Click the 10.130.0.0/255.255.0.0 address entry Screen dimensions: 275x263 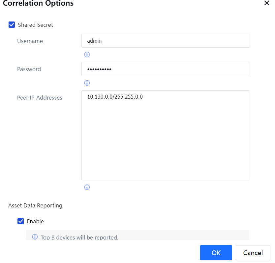click(x=115, y=97)
